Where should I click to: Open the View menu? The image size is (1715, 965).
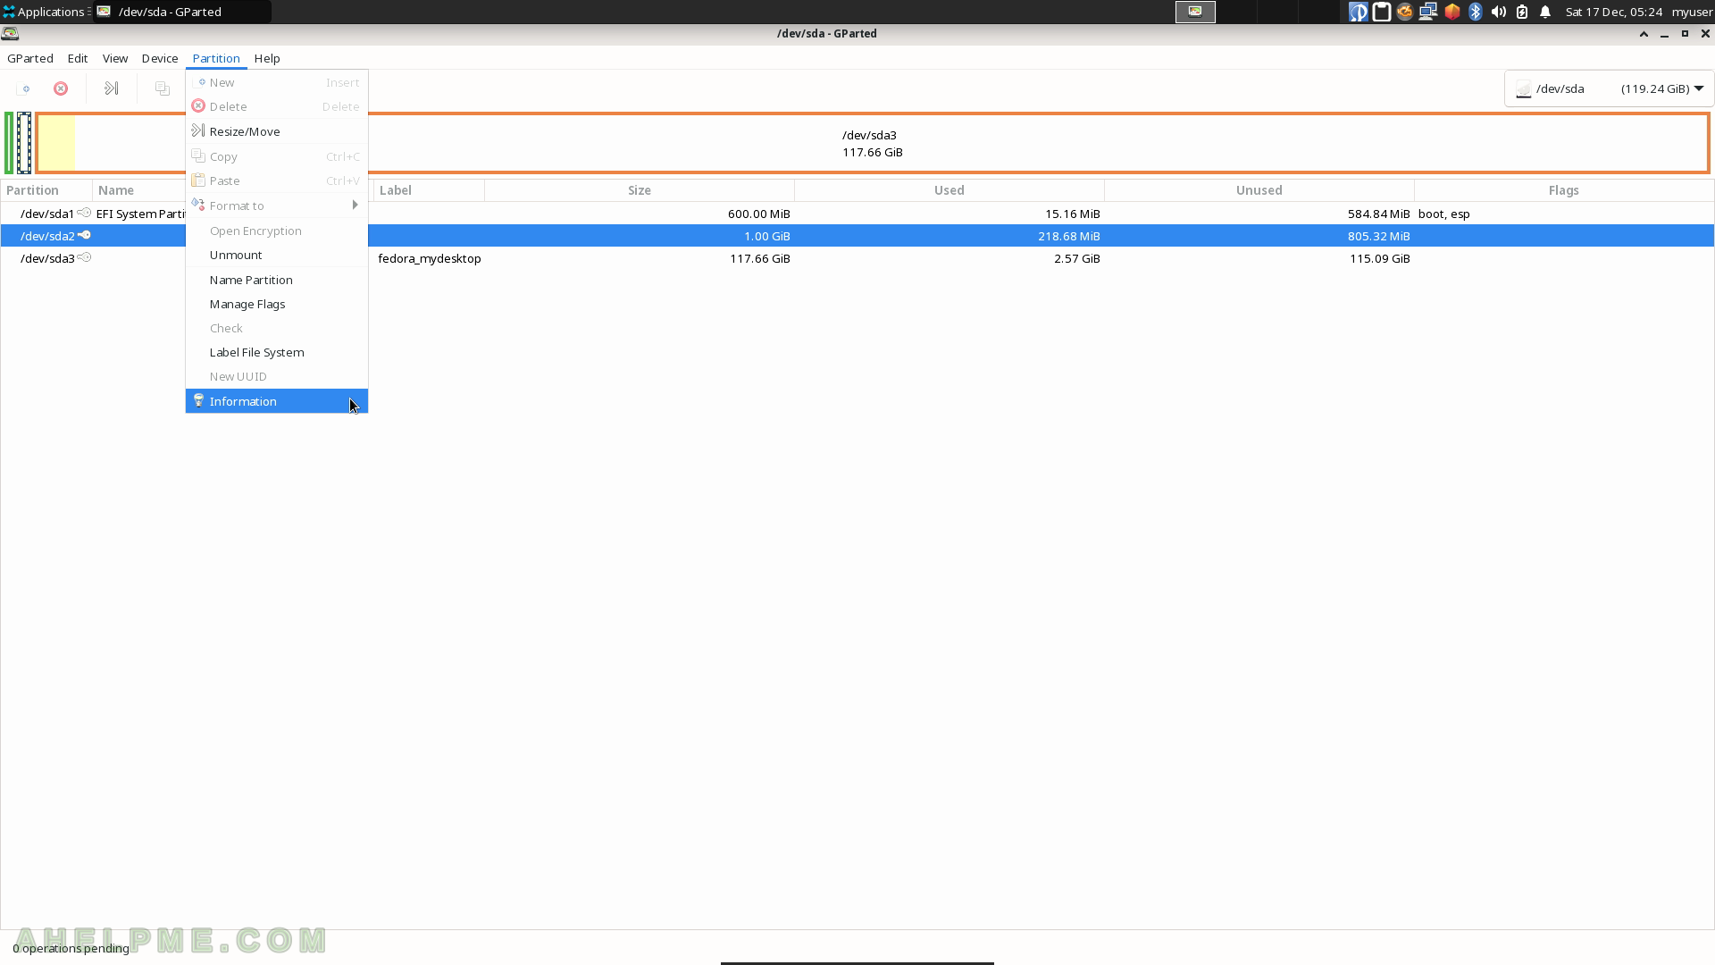pos(115,58)
